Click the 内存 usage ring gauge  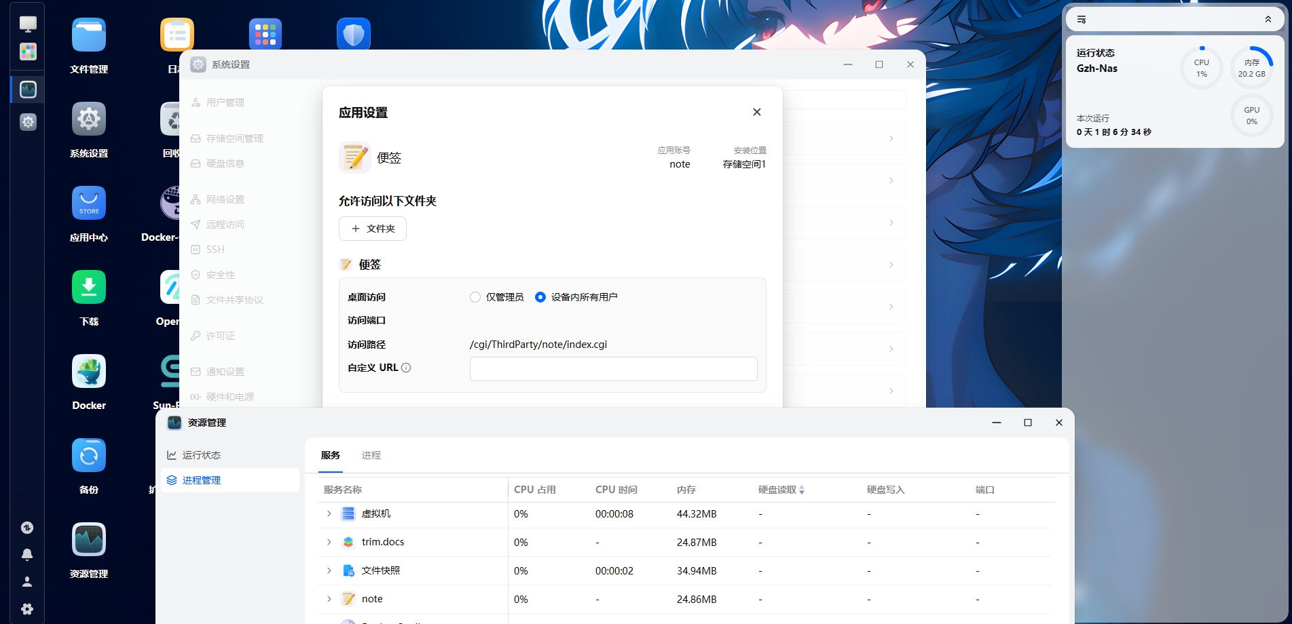point(1252,68)
